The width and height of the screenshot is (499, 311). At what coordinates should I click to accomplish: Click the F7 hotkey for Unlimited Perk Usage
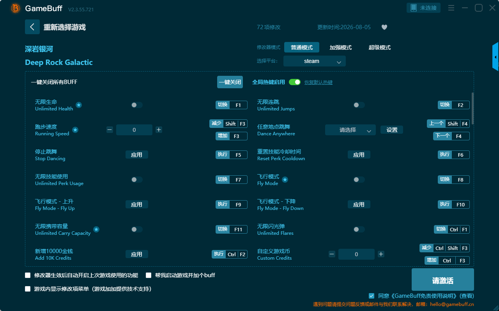point(232,180)
